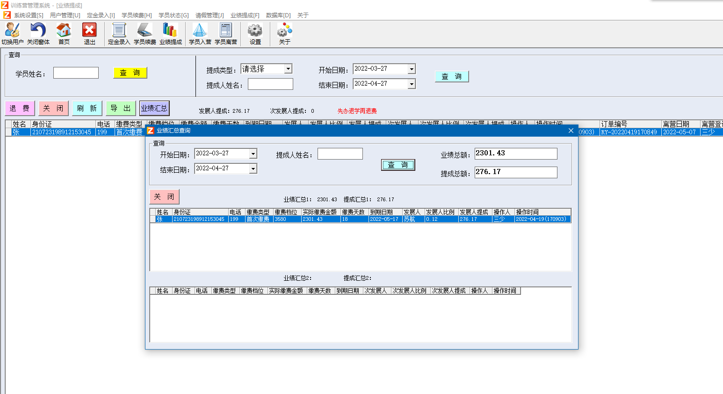Click the dialog 查询 button

398,165
